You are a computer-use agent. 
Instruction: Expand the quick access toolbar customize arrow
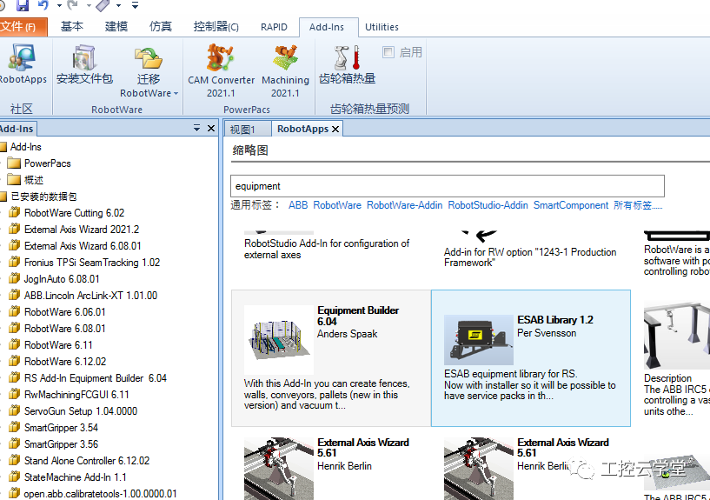click(x=135, y=5)
